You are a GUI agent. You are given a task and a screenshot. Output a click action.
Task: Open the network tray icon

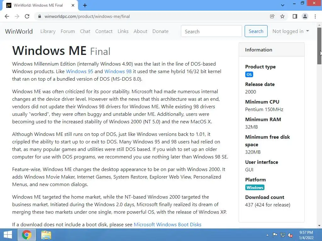(283, 235)
